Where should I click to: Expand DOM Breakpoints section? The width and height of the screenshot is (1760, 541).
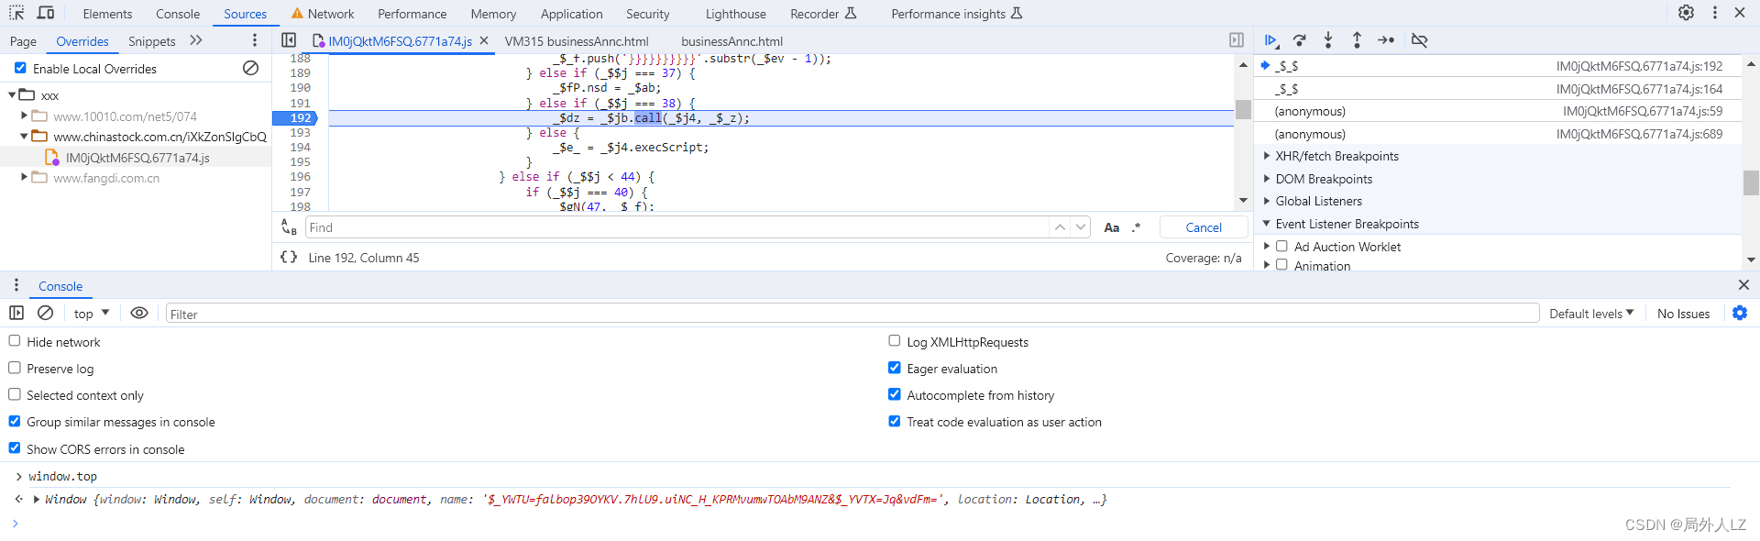point(1267,179)
